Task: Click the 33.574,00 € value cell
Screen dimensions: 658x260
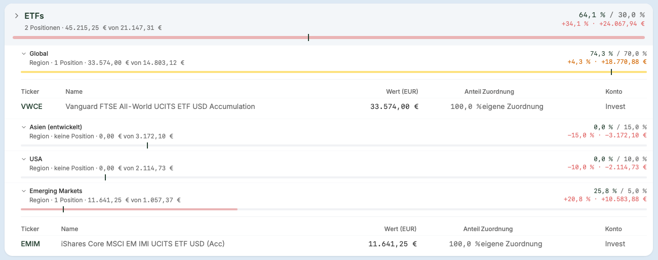Action: (395, 106)
